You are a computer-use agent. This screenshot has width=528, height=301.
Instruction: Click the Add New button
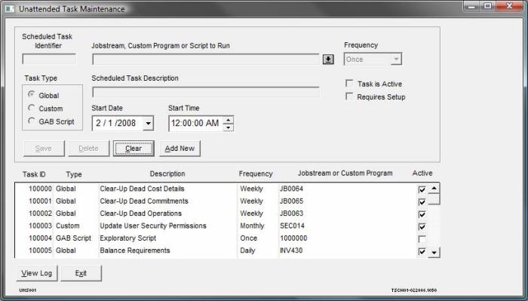tap(180, 149)
